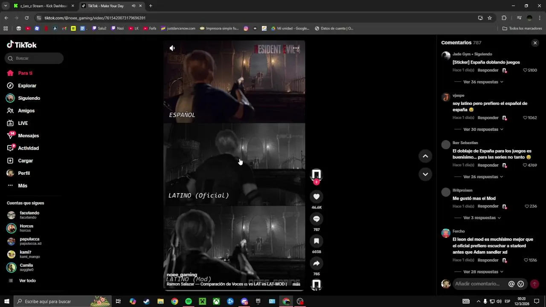Expand 'Ver 28 respuestas' under Fercho's comment
546x307 pixels.
point(483,272)
